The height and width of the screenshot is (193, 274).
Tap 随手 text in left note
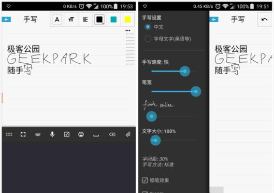pos(15,70)
